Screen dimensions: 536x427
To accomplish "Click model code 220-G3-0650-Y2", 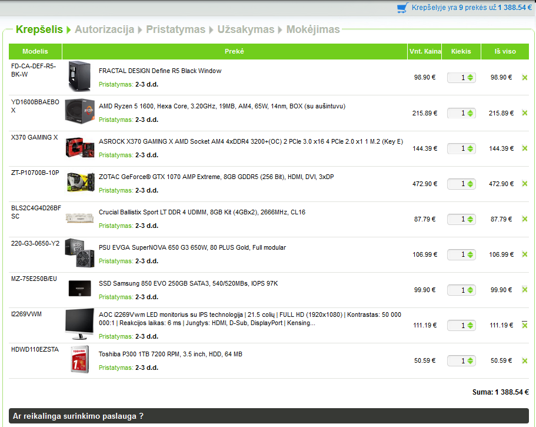I will click(35, 244).
